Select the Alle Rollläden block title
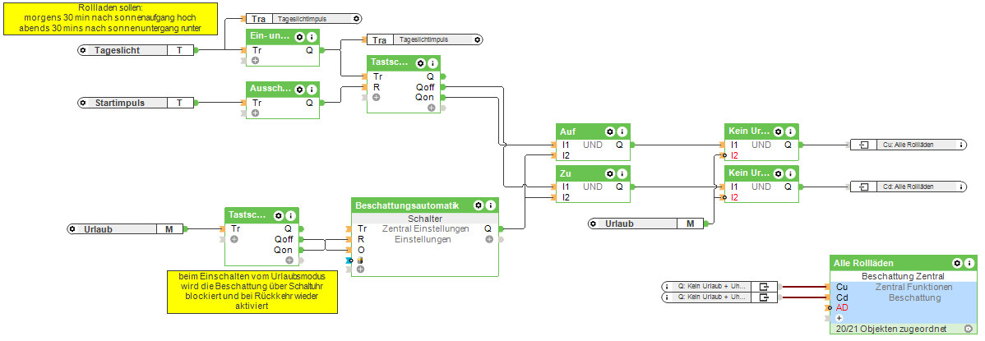Image resolution: width=985 pixels, height=341 pixels. tap(864, 263)
